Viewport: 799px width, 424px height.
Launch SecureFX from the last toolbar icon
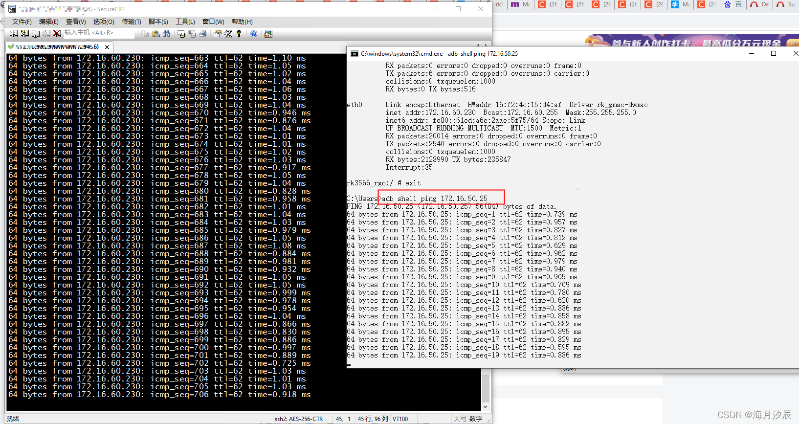click(268, 33)
